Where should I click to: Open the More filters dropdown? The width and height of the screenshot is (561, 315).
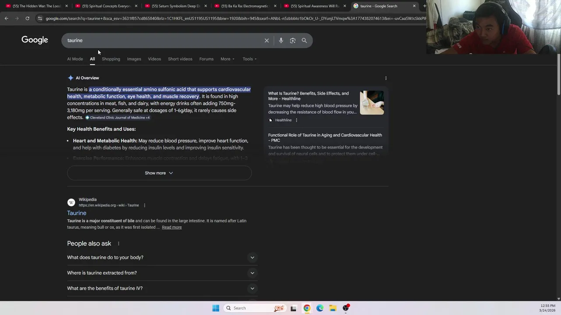(227, 59)
